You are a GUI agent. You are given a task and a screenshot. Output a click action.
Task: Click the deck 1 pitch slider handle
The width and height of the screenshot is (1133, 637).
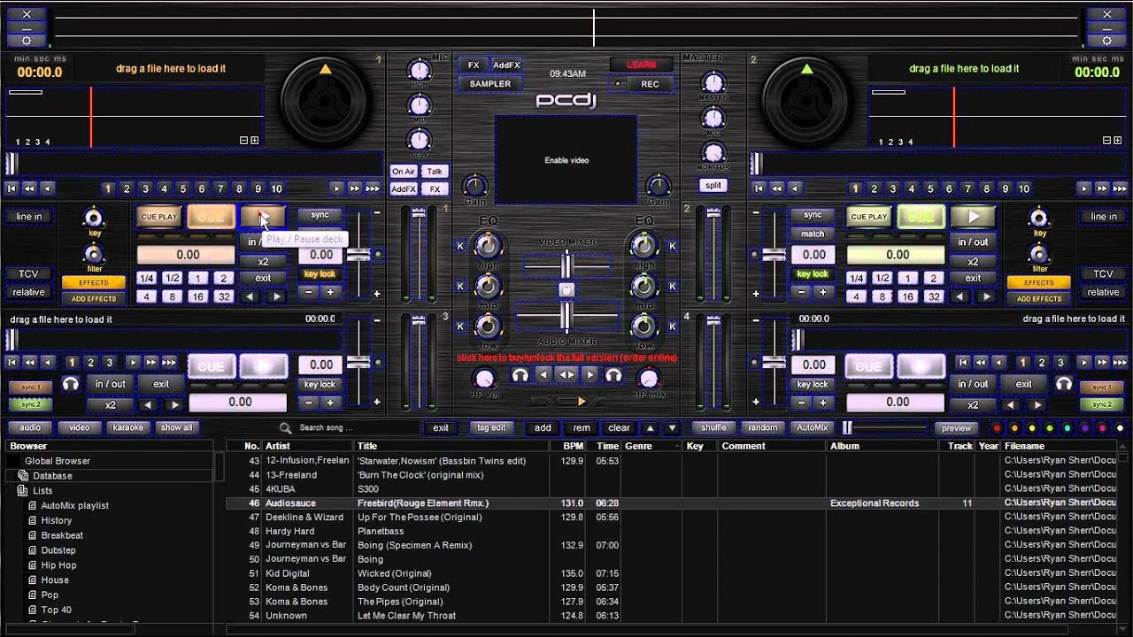[x=358, y=255]
